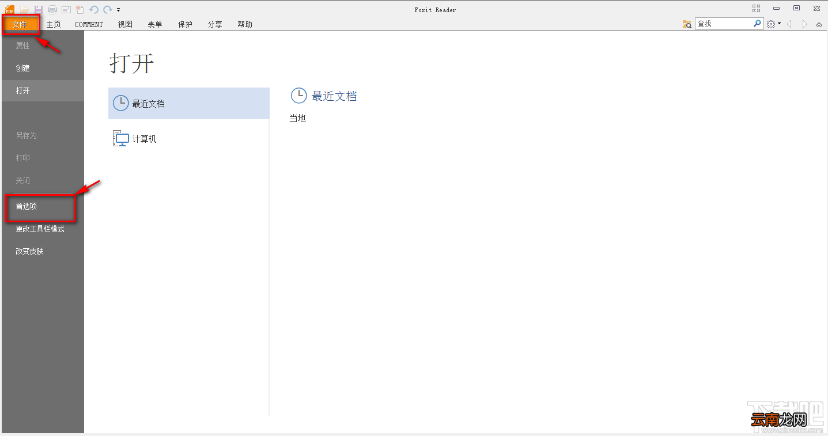The width and height of the screenshot is (828, 436).
Task: Open the quick access toolbar customize dropdown
Action: pos(118,10)
